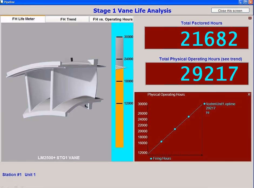This screenshot has width=254, height=188.
Task: Select the FH Life Meter tab
Action: tap(23, 19)
